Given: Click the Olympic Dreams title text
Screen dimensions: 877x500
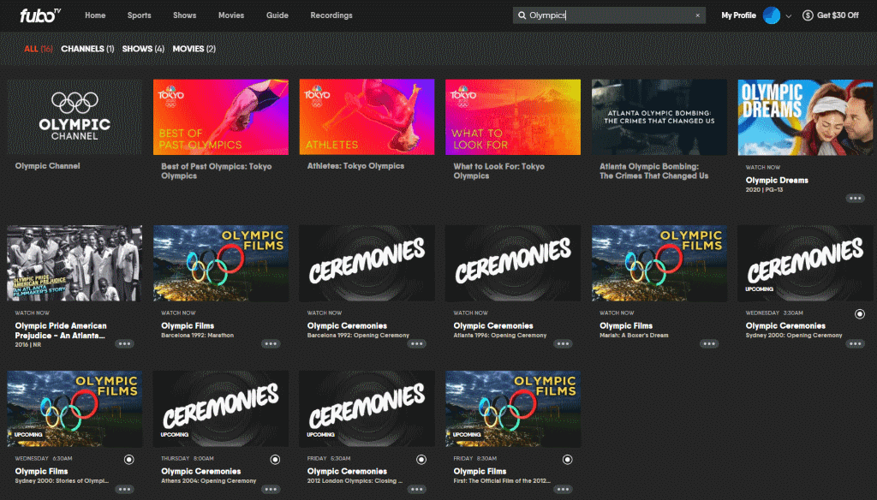Looking at the screenshot, I should [x=777, y=180].
